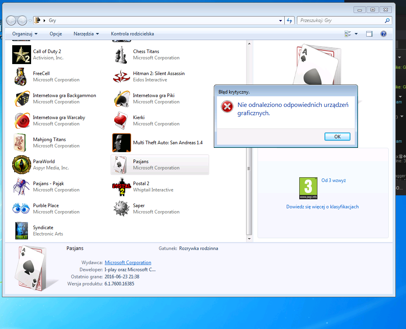Expand the Organizuj dropdown menu

tap(25, 34)
